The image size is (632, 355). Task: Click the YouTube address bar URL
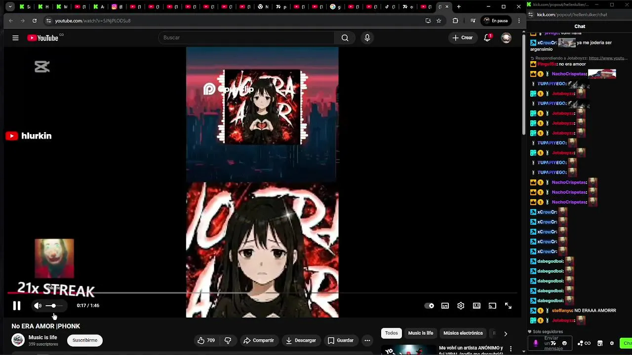pyautogui.click(x=93, y=21)
